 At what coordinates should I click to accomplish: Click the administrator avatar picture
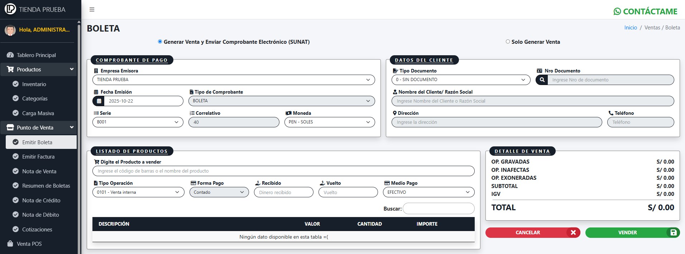pyautogui.click(x=10, y=30)
